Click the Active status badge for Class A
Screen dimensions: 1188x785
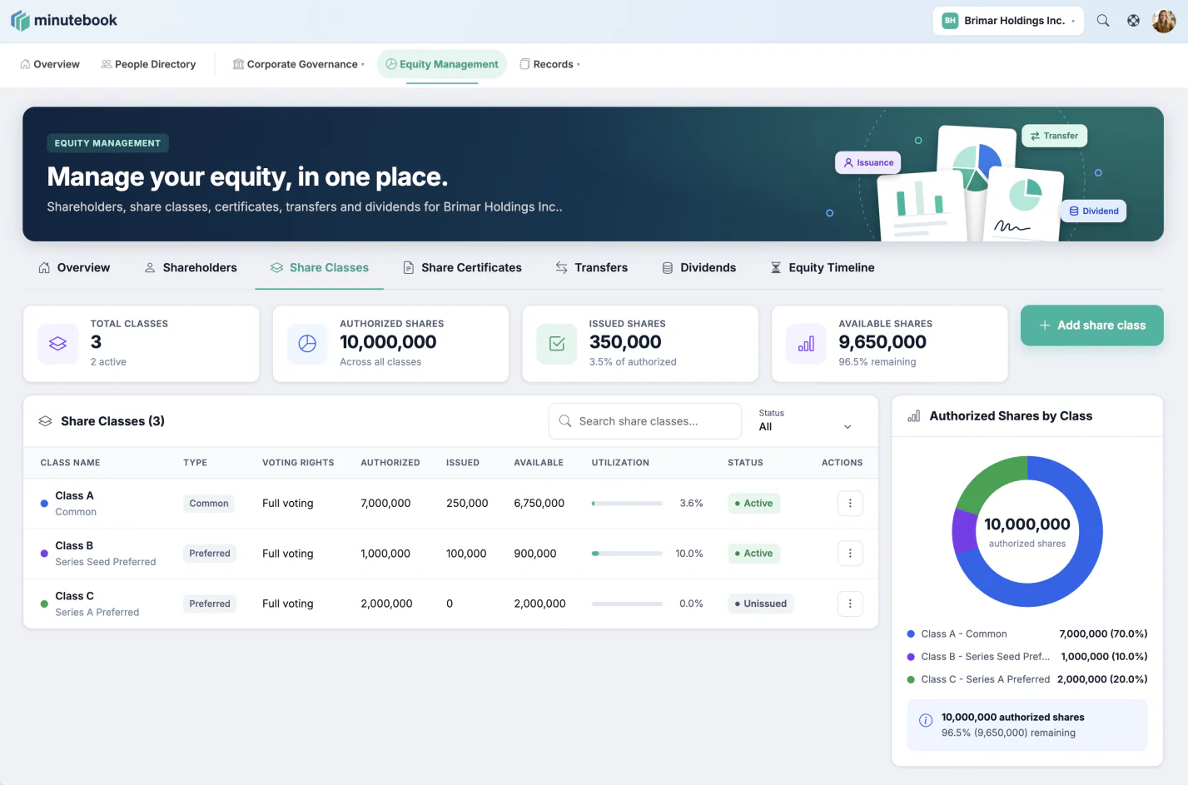click(753, 504)
